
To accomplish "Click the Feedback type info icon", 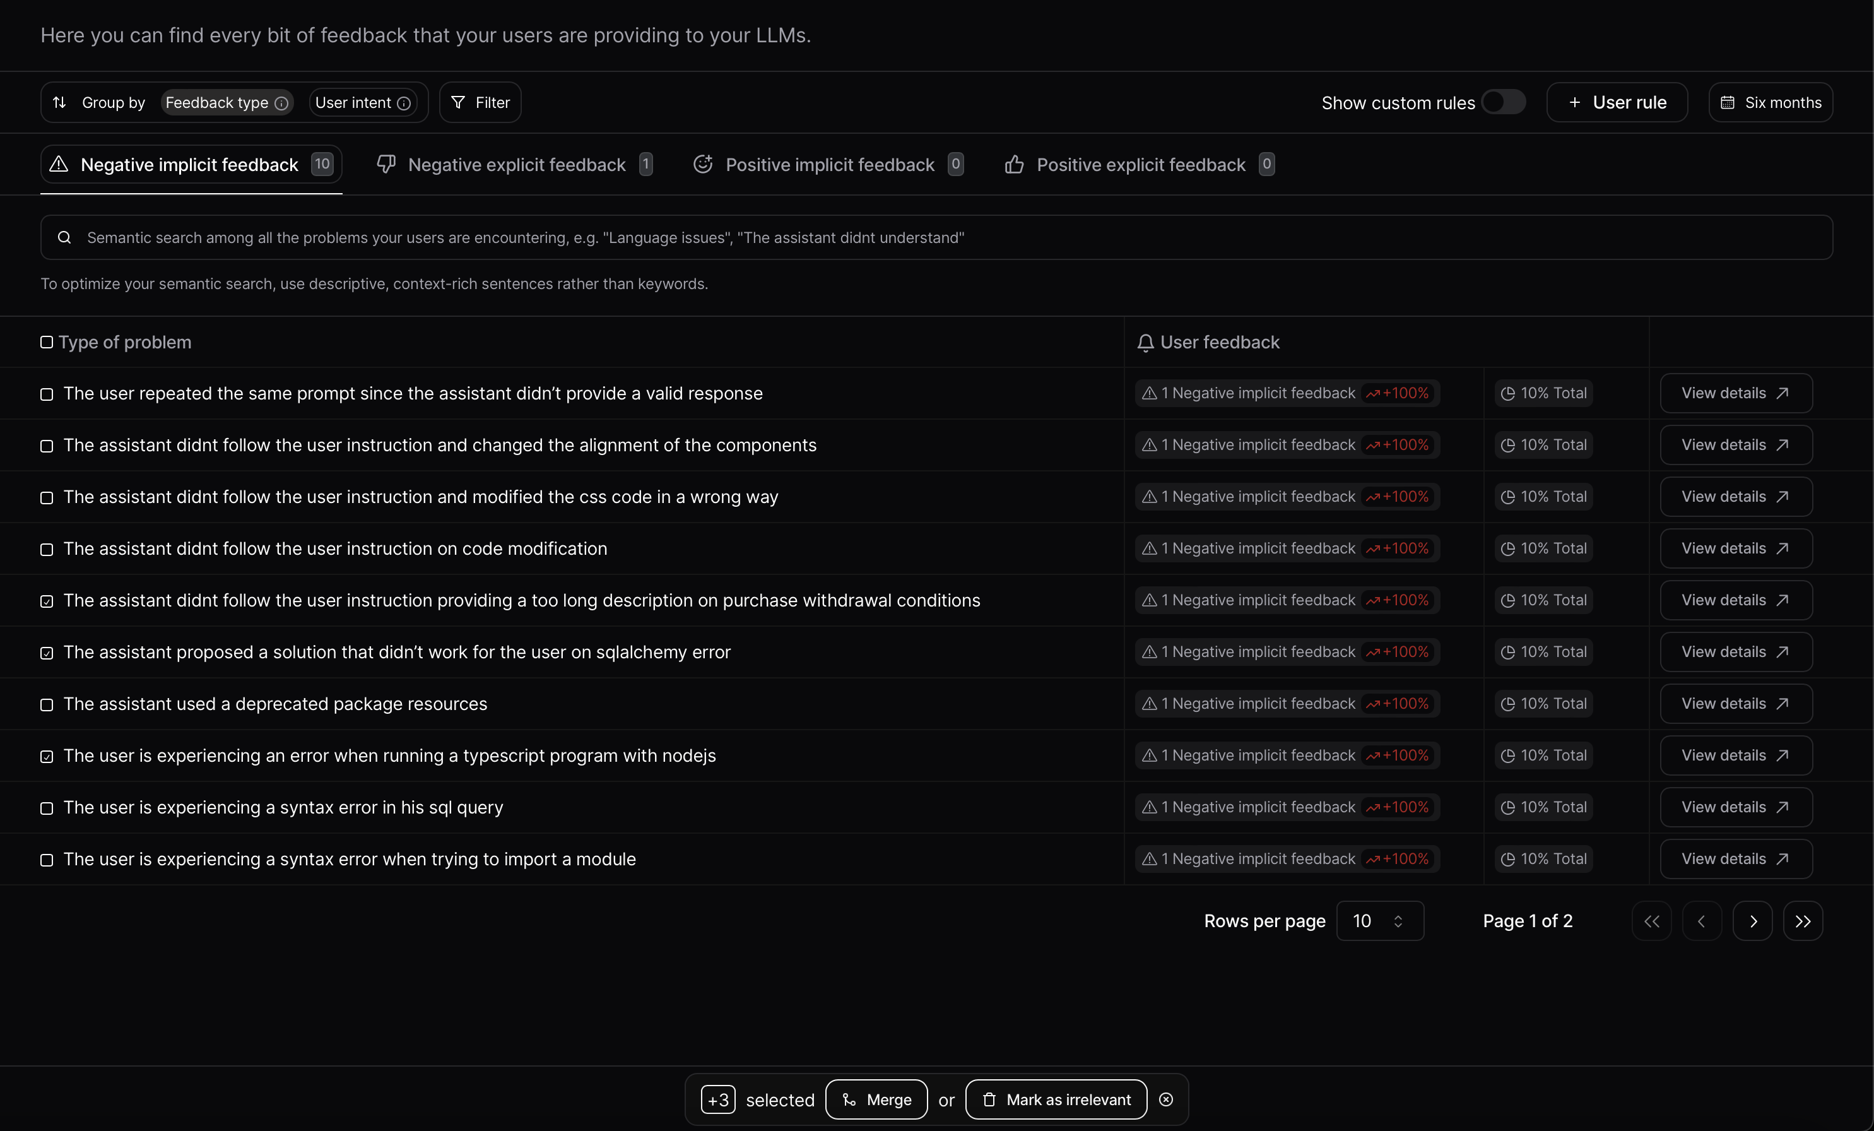I will point(281,104).
